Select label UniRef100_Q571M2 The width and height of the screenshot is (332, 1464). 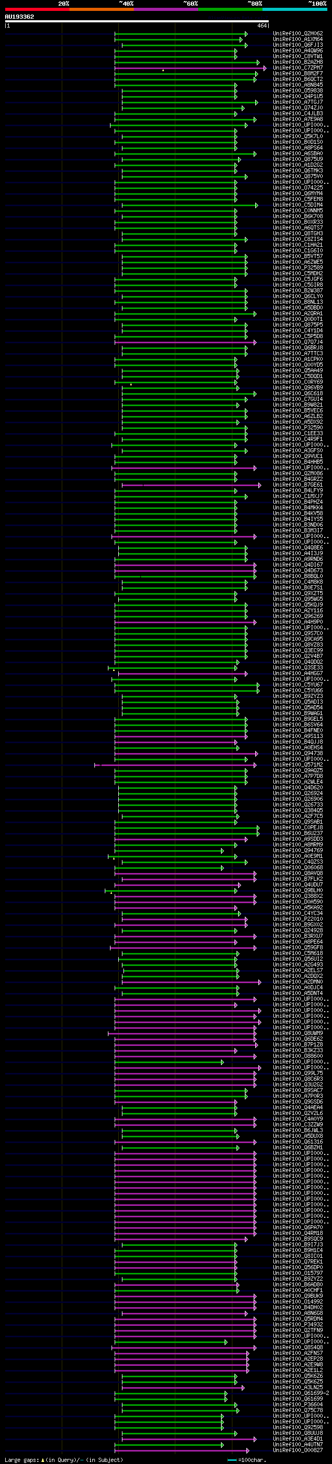[297, 764]
